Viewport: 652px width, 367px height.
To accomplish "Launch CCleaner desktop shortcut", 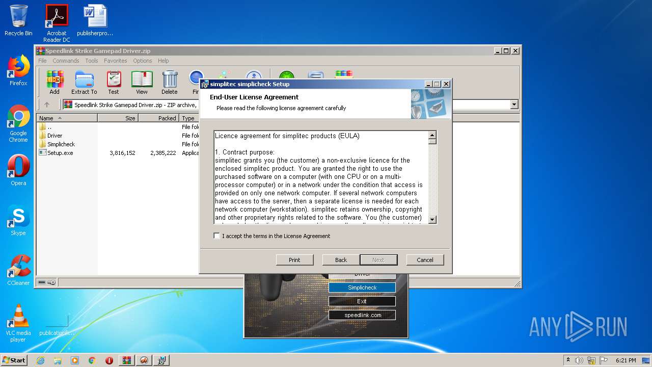I will [x=18, y=270].
